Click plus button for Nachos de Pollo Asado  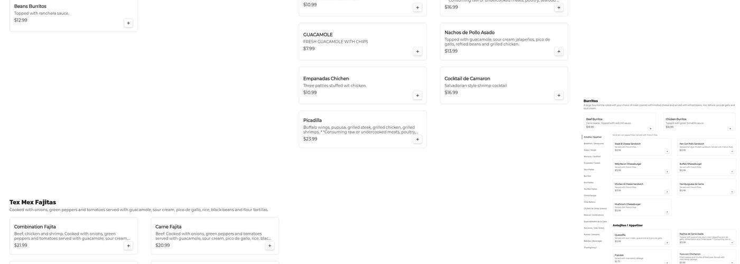[559, 52]
